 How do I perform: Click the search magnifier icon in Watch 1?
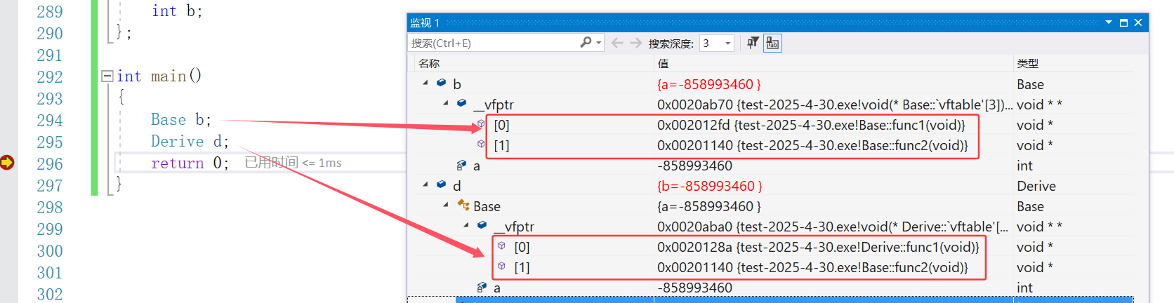click(x=586, y=43)
